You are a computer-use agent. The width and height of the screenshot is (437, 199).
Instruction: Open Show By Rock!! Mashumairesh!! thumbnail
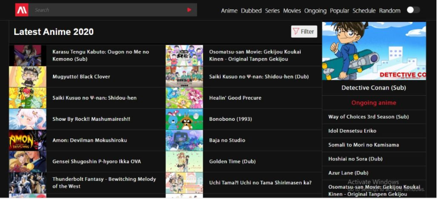pos(27,119)
